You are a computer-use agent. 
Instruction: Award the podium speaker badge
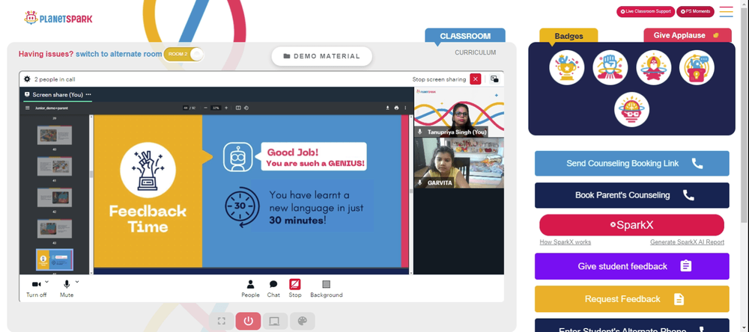[697, 68]
